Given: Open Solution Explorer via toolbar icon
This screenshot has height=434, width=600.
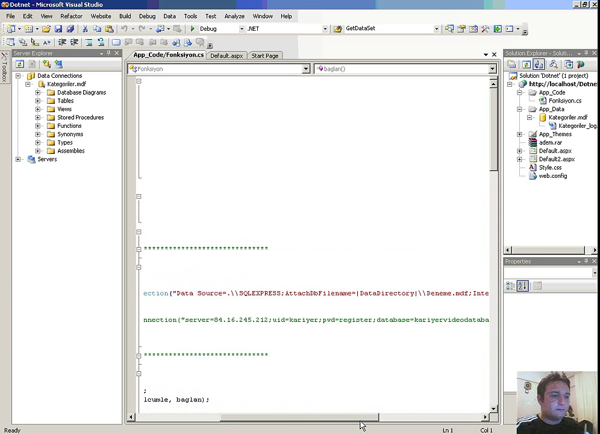Looking at the screenshot, I should [x=449, y=29].
